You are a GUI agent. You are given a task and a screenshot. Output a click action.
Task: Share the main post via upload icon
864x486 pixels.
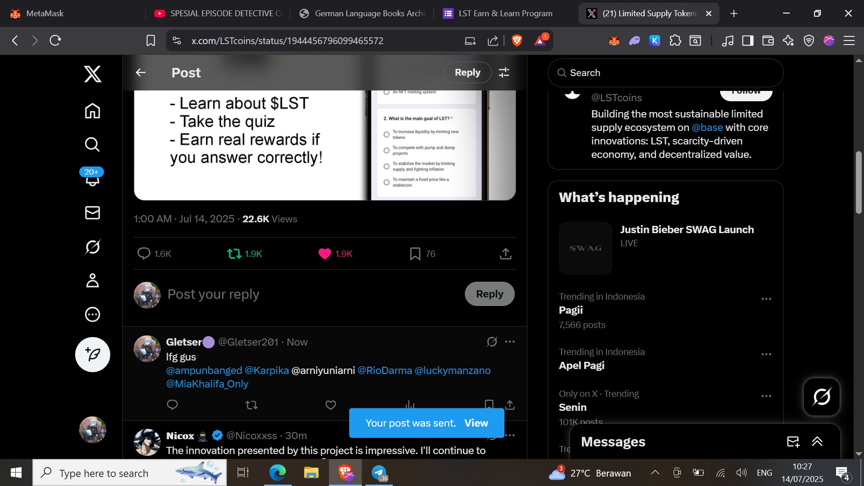(506, 254)
